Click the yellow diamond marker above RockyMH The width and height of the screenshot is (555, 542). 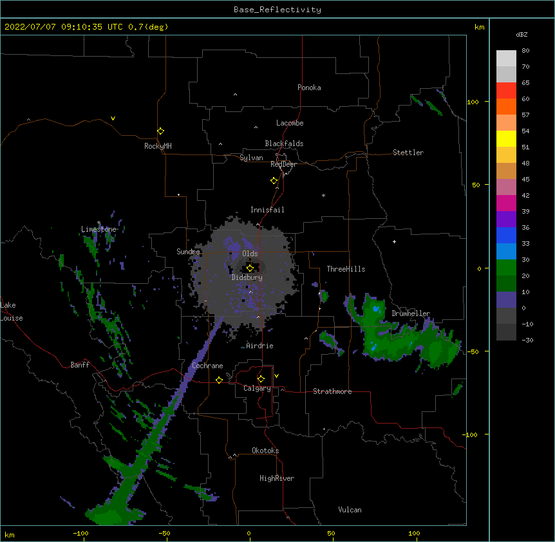pos(160,131)
